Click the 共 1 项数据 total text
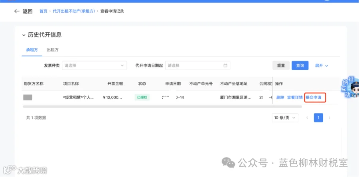The image size is (359, 177). pos(36,118)
